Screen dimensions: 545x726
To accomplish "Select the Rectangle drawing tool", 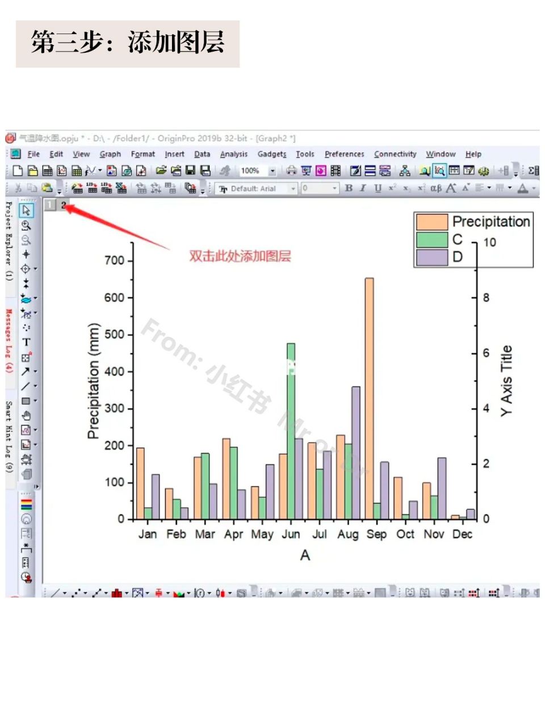I will pos(26,401).
